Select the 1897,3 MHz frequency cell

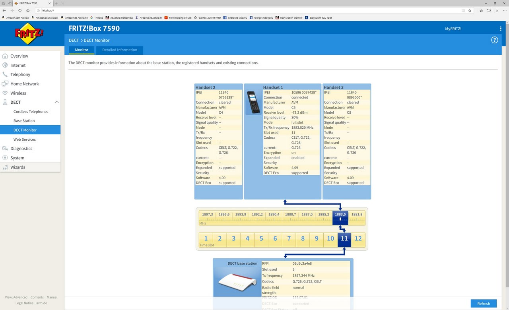(207, 218)
